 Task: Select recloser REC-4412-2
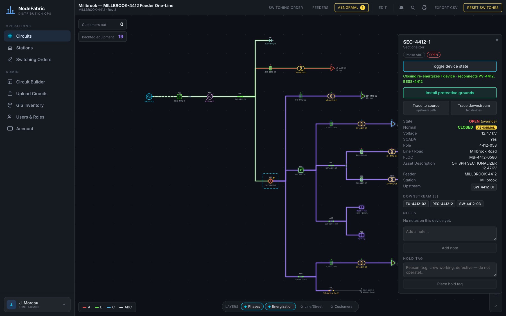point(301,170)
